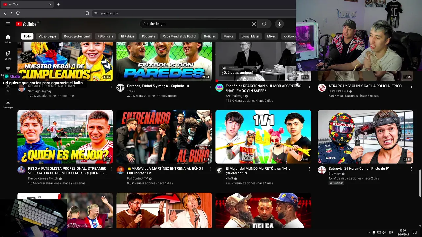
Task: Open Full Contact TV channel avatar
Action: [x=120, y=170]
